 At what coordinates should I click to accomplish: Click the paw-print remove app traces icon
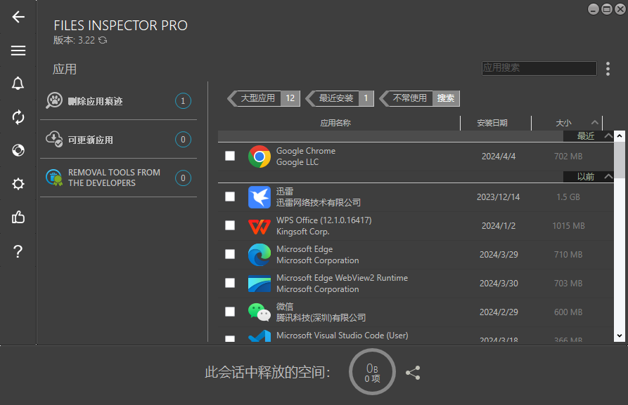coord(54,101)
